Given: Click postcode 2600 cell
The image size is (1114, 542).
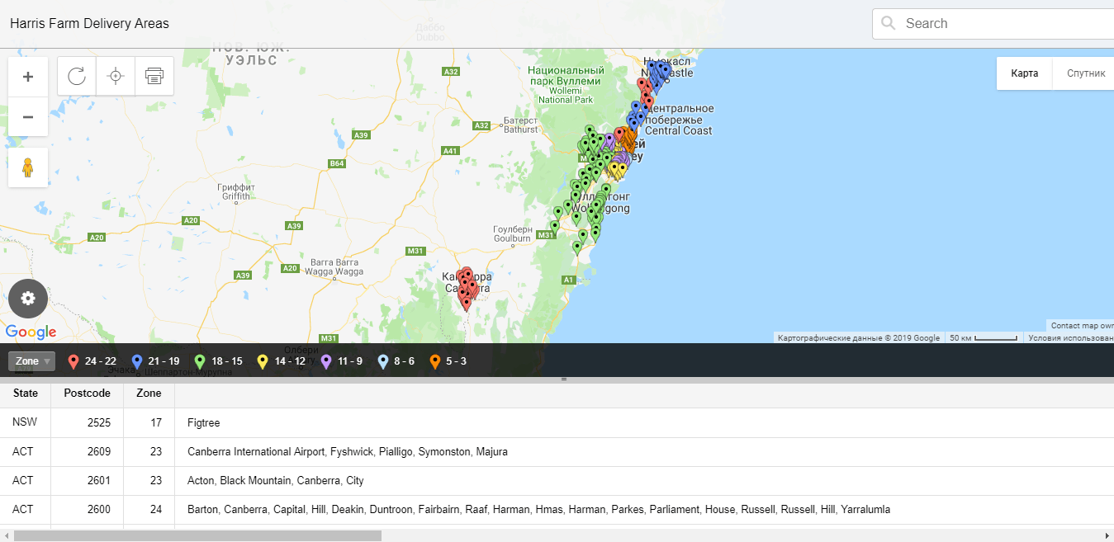Looking at the screenshot, I should [87, 510].
